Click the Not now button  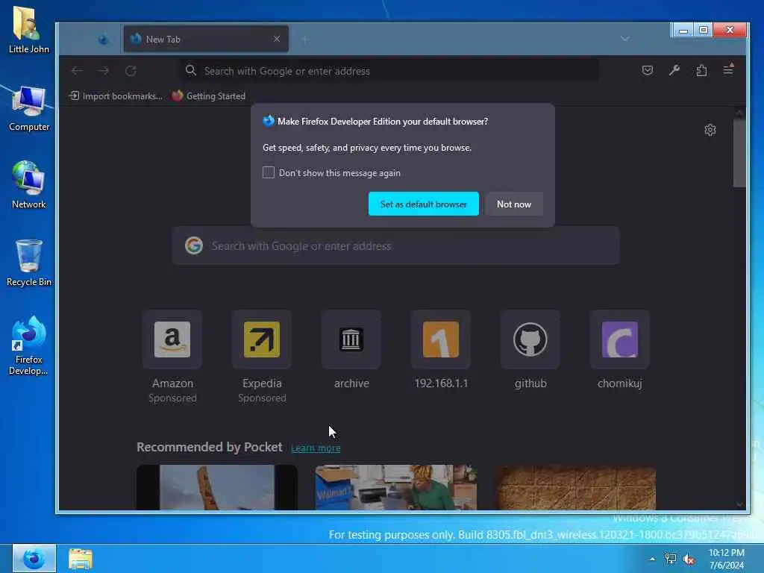click(513, 204)
